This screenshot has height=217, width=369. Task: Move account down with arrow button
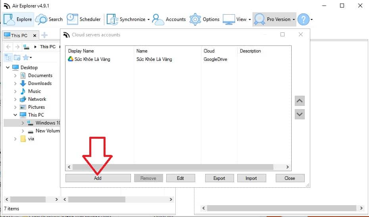300,114
